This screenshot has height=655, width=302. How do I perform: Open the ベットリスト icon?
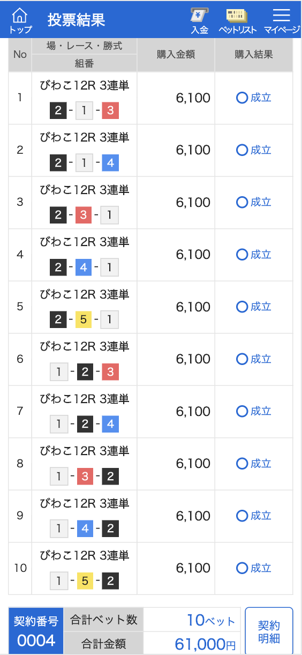pos(237,20)
